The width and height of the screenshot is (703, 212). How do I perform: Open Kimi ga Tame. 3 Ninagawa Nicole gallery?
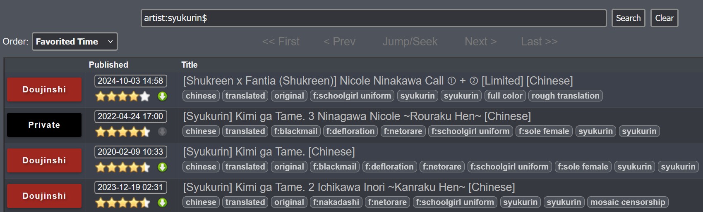[x=357, y=116]
